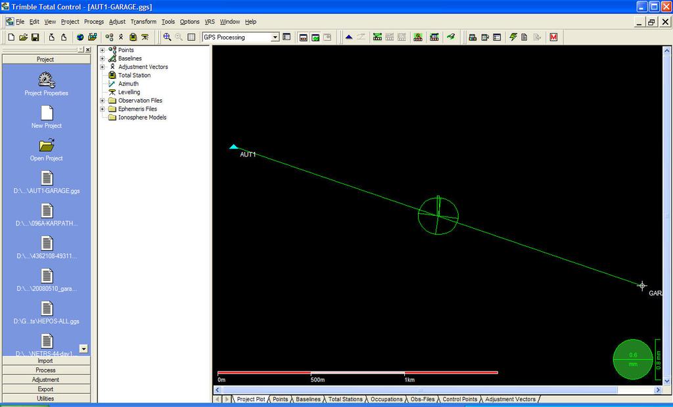Image resolution: width=673 pixels, height=407 pixels.
Task: Select Total Station in the tree
Action: point(134,75)
